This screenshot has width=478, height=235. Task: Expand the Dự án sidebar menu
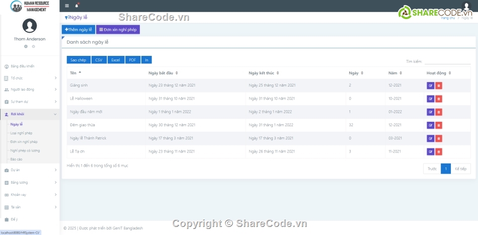(x=30, y=170)
